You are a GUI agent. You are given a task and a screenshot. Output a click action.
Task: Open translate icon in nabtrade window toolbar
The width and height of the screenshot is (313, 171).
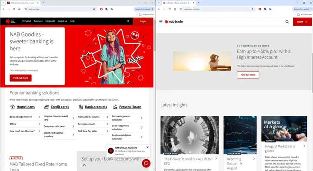coord(270,9)
